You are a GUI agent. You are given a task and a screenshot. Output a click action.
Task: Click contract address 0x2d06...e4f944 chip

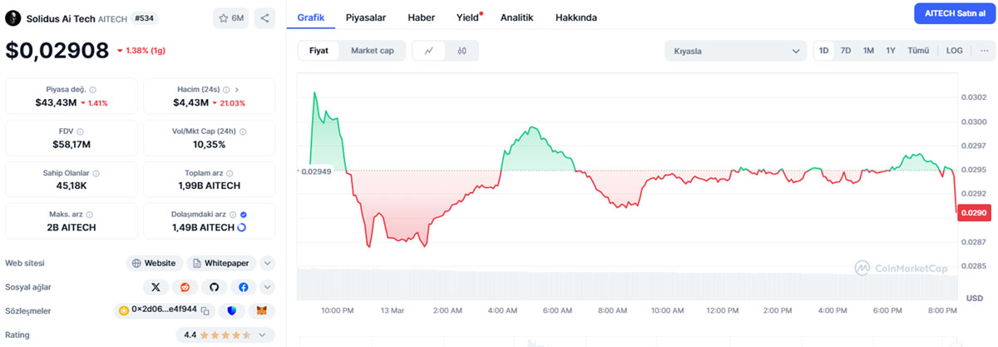click(165, 310)
